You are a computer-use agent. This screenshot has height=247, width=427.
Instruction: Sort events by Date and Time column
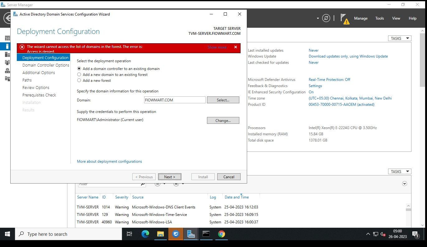[237, 197]
